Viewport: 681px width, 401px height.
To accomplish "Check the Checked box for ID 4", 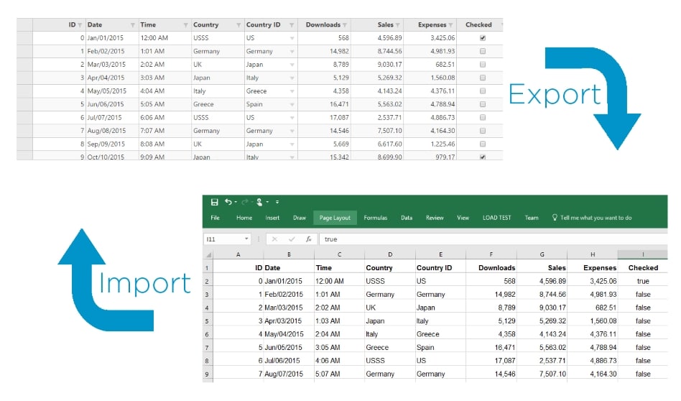I will pyautogui.click(x=483, y=91).
